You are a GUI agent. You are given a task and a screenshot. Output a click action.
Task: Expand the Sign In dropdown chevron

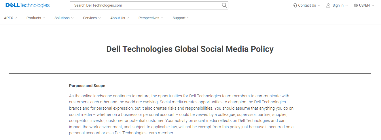pos(346,5)
